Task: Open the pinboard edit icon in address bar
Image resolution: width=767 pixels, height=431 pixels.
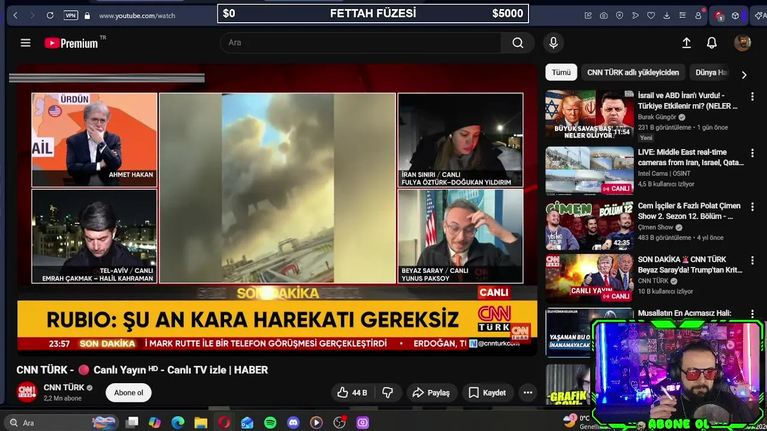Action: 588,16
